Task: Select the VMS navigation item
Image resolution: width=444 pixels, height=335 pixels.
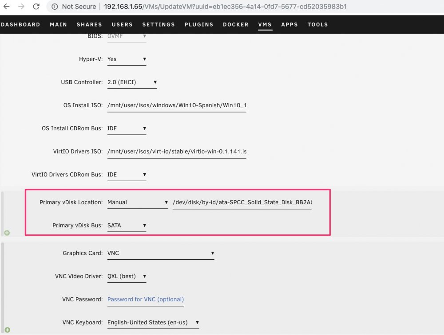Action: coord(265,25)
